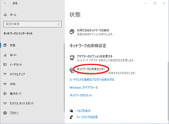This screenshot has width=169, height=124.
Task: Minimize the Settings window
Action: coord(146,3)
